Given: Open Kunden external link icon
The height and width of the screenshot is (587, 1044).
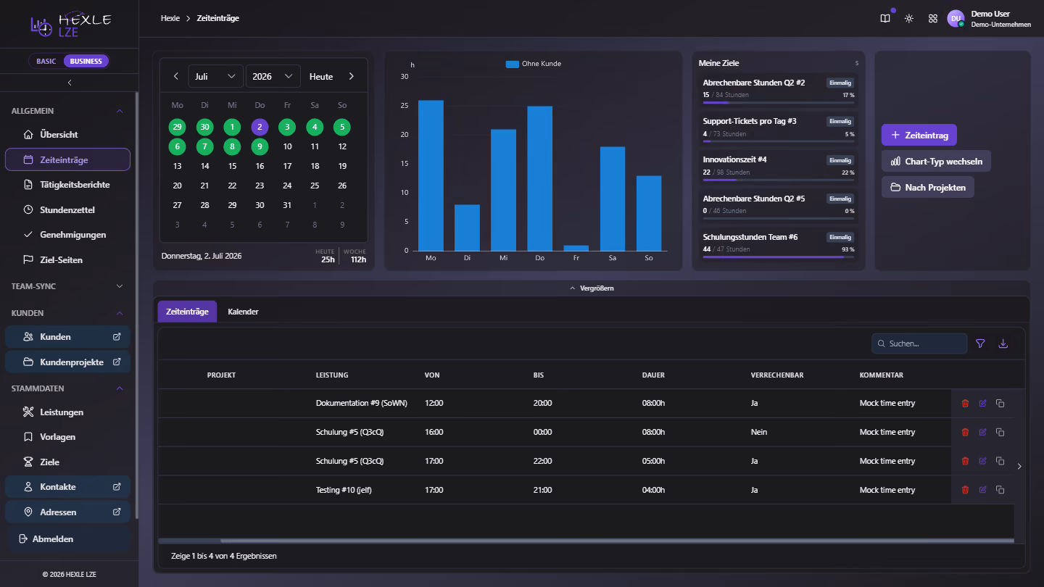Looking at the screenshot, I should [x=117, y=336].
